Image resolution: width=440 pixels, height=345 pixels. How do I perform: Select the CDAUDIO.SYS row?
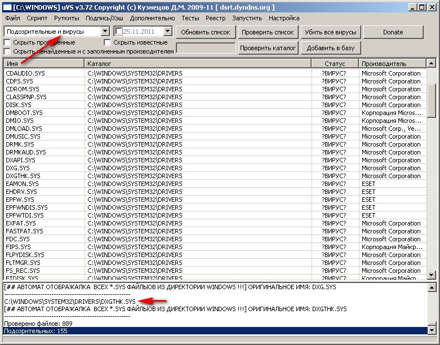coord(215,73)
